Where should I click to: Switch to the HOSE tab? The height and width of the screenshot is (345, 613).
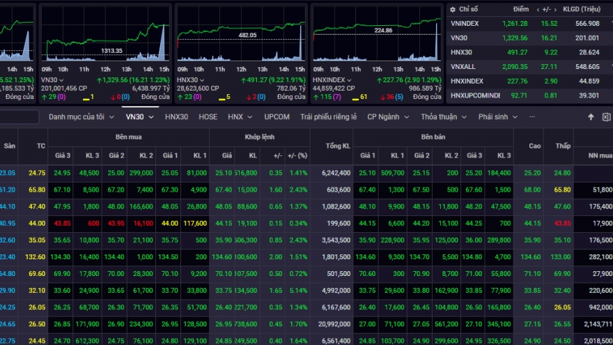[208, 117]
